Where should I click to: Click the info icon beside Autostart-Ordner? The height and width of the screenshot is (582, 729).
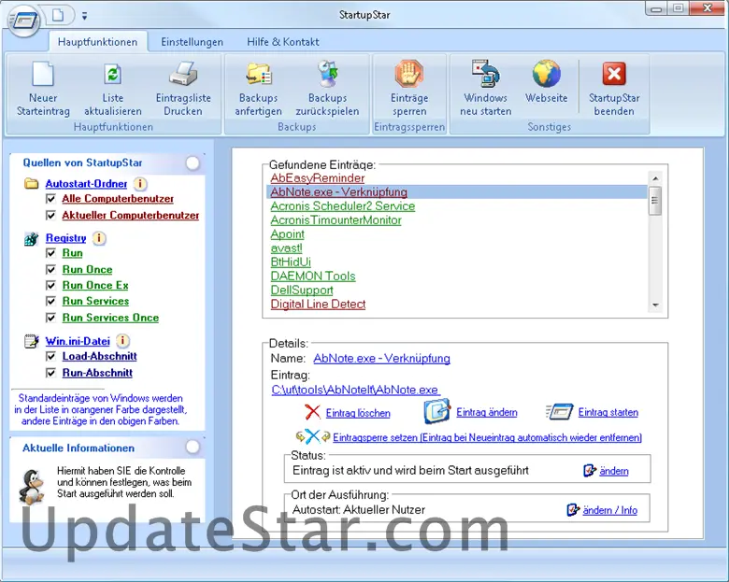(x=140, y=184)
